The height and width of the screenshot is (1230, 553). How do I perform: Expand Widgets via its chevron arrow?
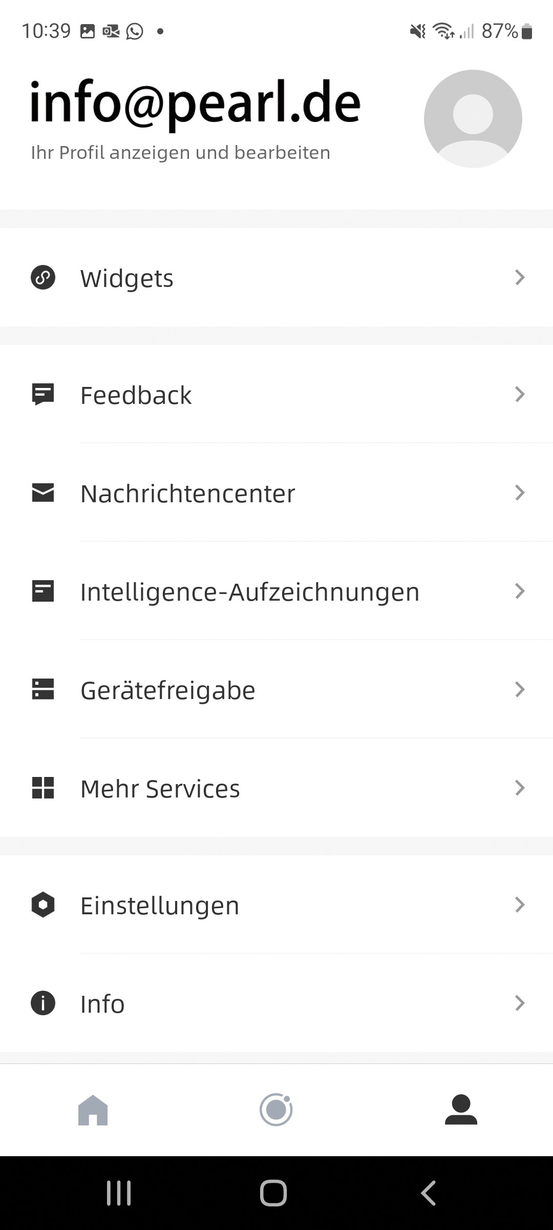520,278
